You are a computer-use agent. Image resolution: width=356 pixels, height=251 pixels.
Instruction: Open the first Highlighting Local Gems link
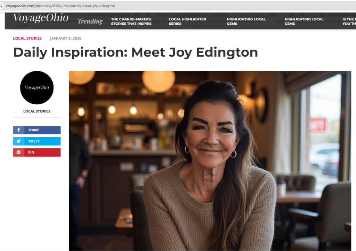246,21
